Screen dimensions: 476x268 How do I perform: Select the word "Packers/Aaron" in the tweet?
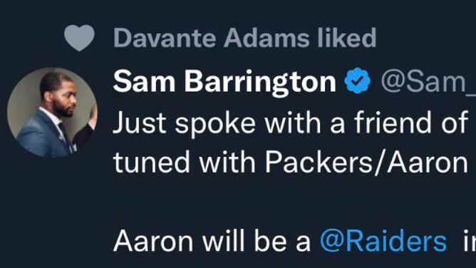(x=366, y=162)
